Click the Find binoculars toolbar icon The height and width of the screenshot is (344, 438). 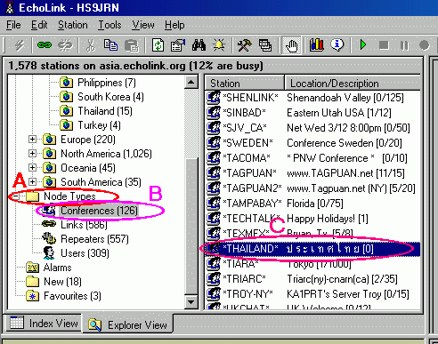[x=199, y=45]
